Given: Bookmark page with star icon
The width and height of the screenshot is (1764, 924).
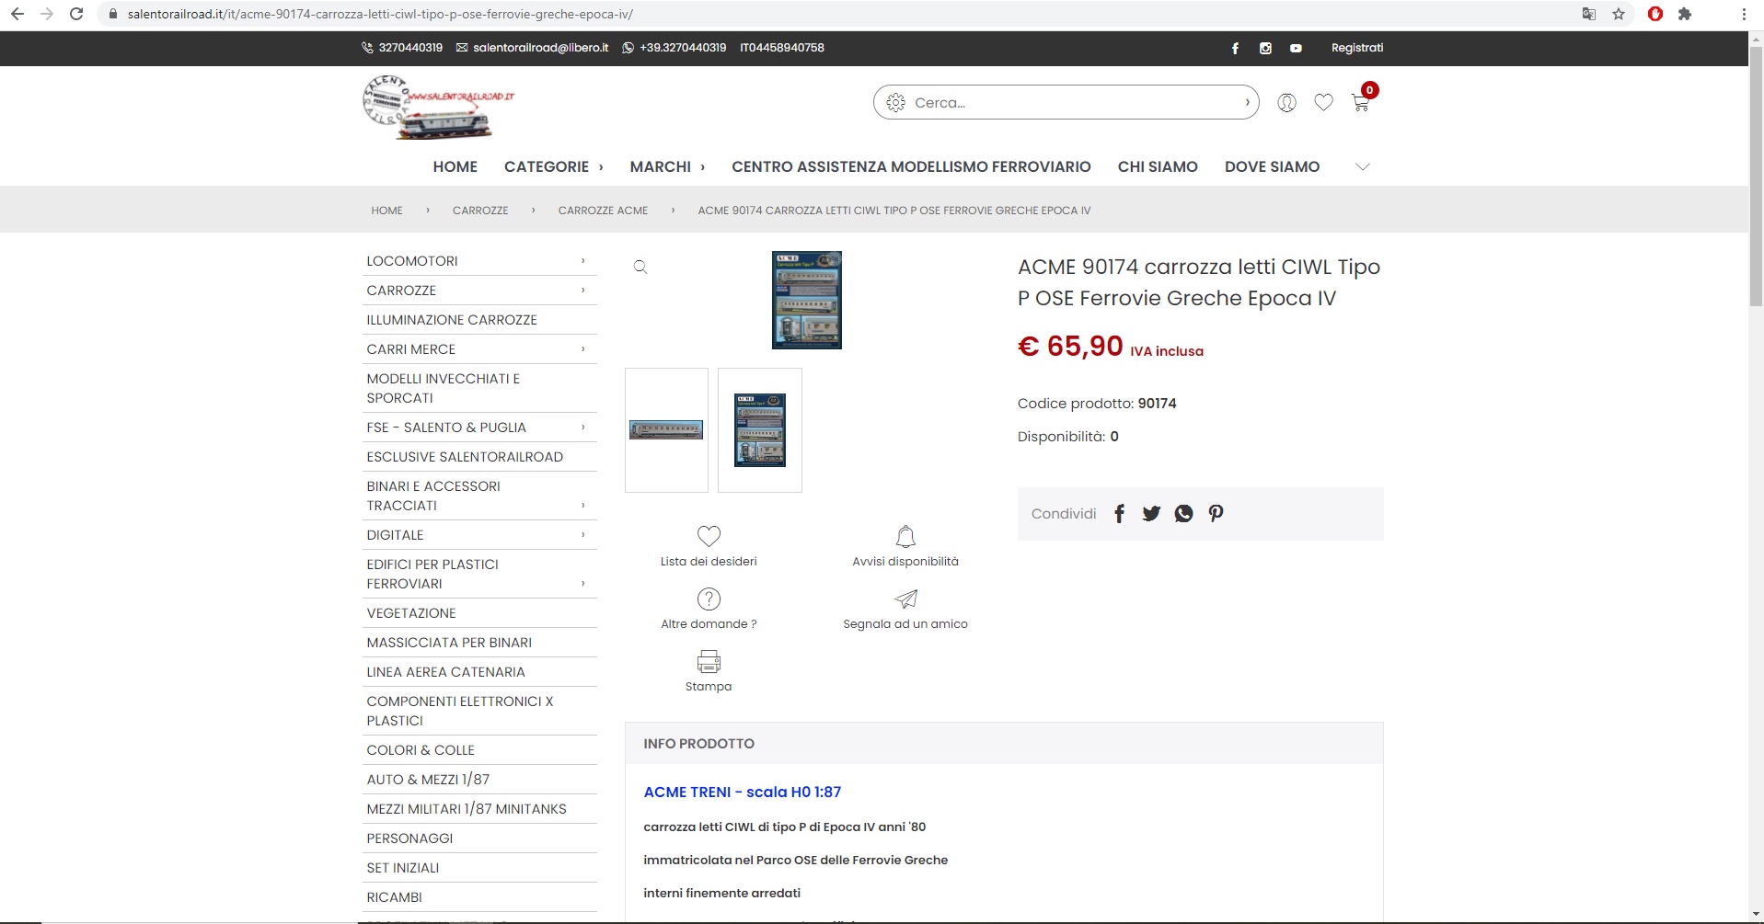Looking at the screenshot, I should 1619,14.
